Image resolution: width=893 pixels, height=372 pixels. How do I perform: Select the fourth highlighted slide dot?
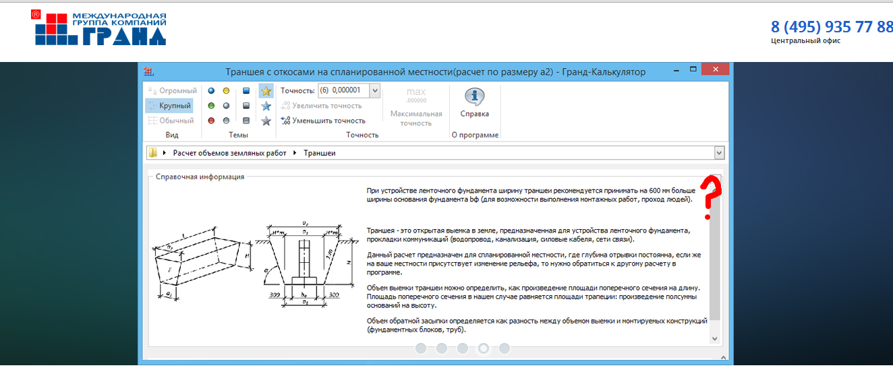(x=484, y=348)
